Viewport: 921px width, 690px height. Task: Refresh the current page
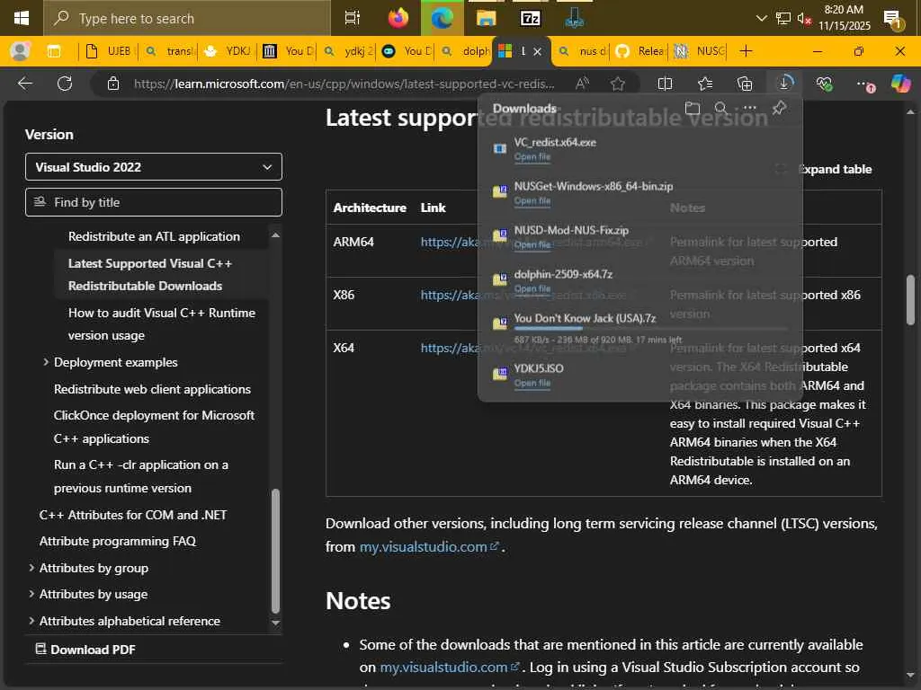tap(65, 84)
